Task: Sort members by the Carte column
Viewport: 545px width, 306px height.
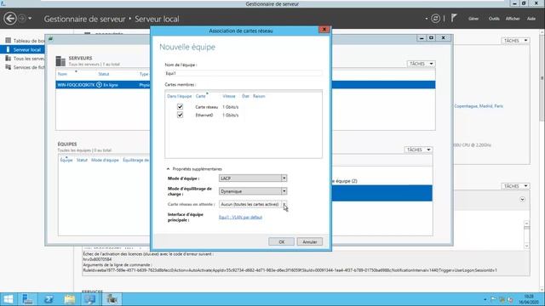Action: click(201, 96)
